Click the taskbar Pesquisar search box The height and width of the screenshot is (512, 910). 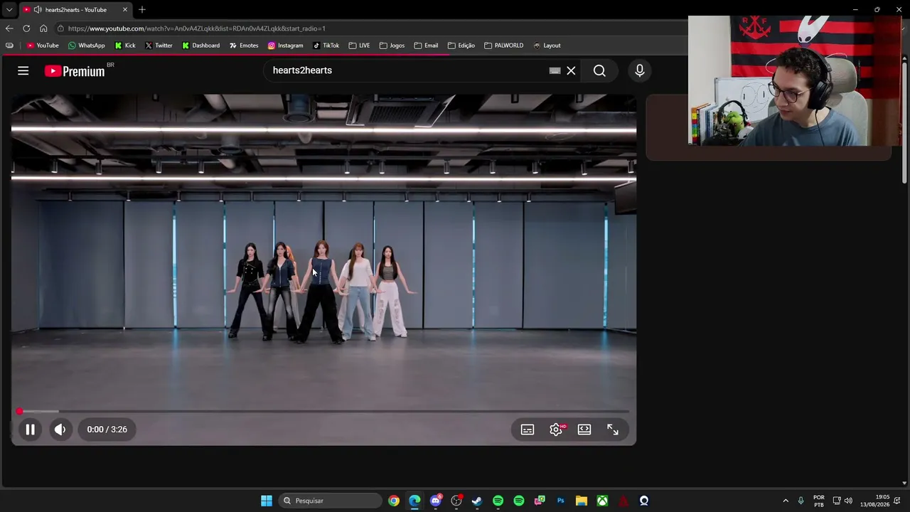[x=331, y=501]
